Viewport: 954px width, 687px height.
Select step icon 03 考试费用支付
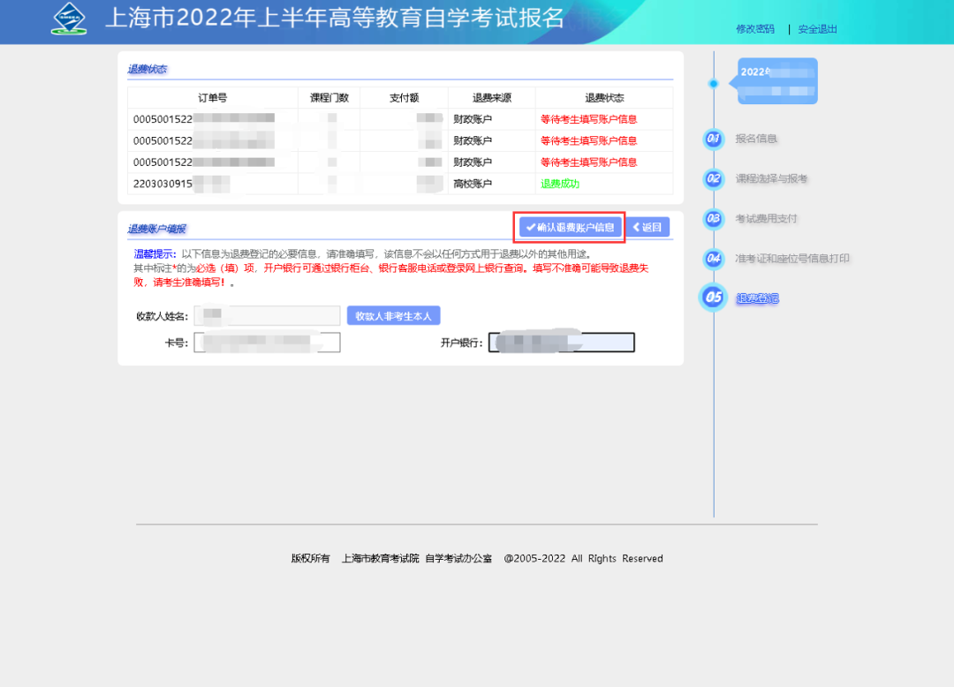coord(713,218)
